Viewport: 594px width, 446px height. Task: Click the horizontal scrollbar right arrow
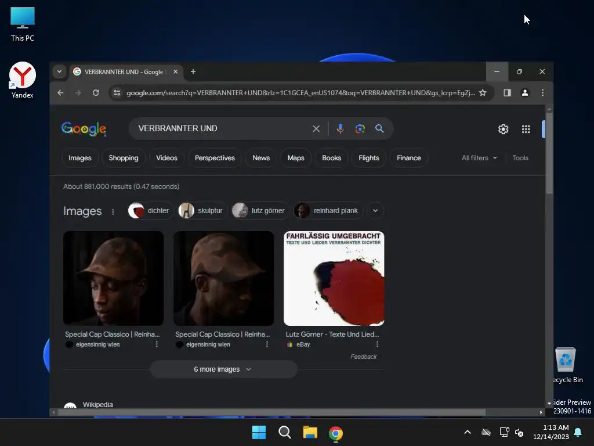[541, 412]
